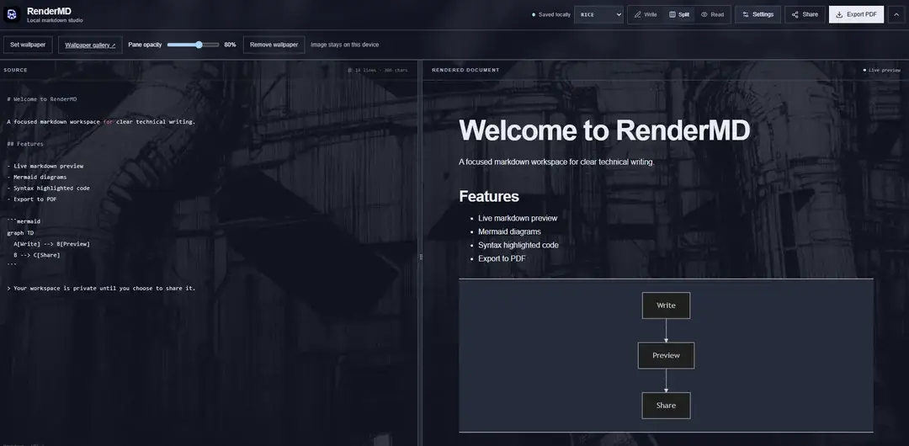The height and width of the screenshot is (446, 909).
Task: Click 'Image stays on this device' note
Action: tap(344, 45)
